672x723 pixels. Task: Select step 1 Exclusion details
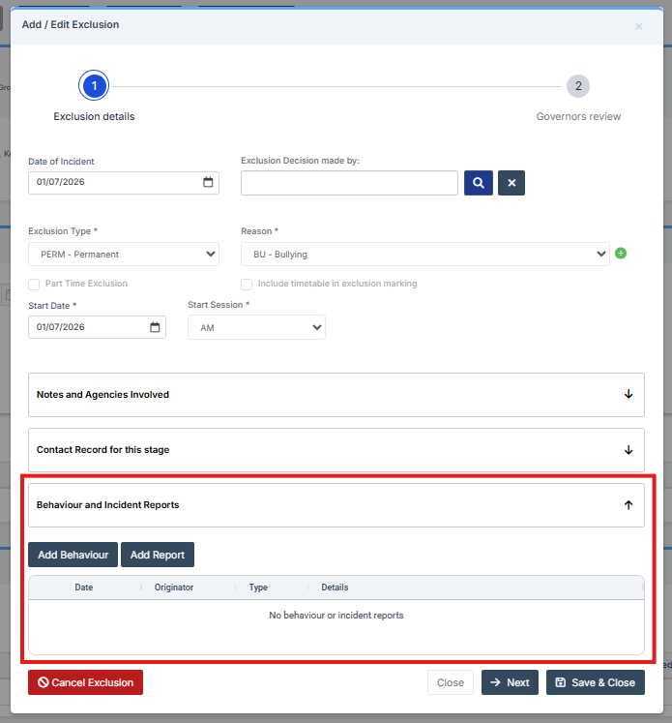(x=94, y=86)
